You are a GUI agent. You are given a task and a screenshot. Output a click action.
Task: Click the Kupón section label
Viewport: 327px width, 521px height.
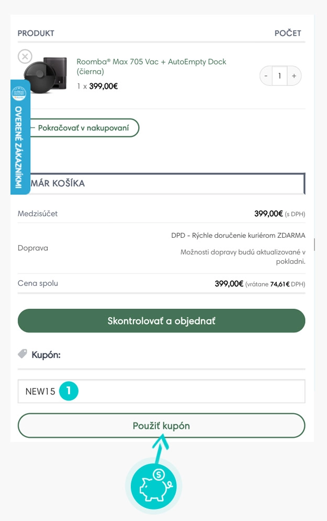46,355
